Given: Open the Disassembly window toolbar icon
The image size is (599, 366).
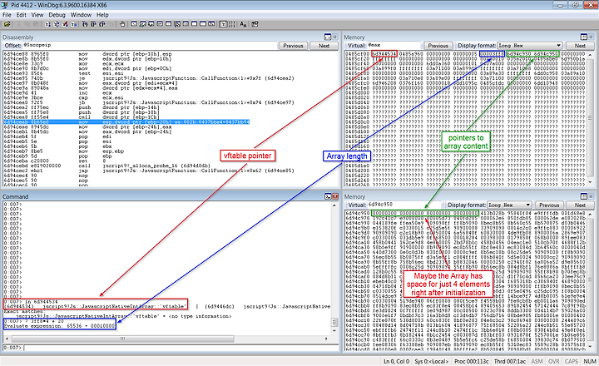Looking at the screenshot, I should coord(186,24).
